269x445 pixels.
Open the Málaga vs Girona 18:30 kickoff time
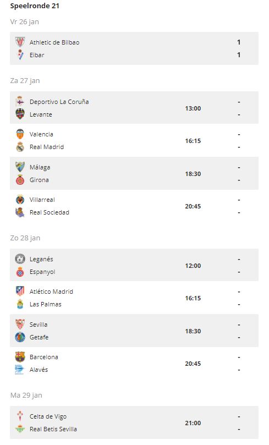[x=193, y=174]
